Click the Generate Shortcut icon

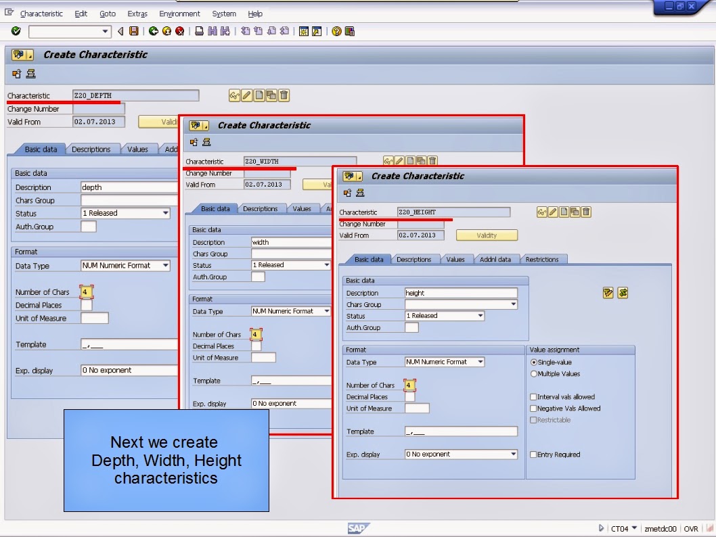[x=317, y=31]
